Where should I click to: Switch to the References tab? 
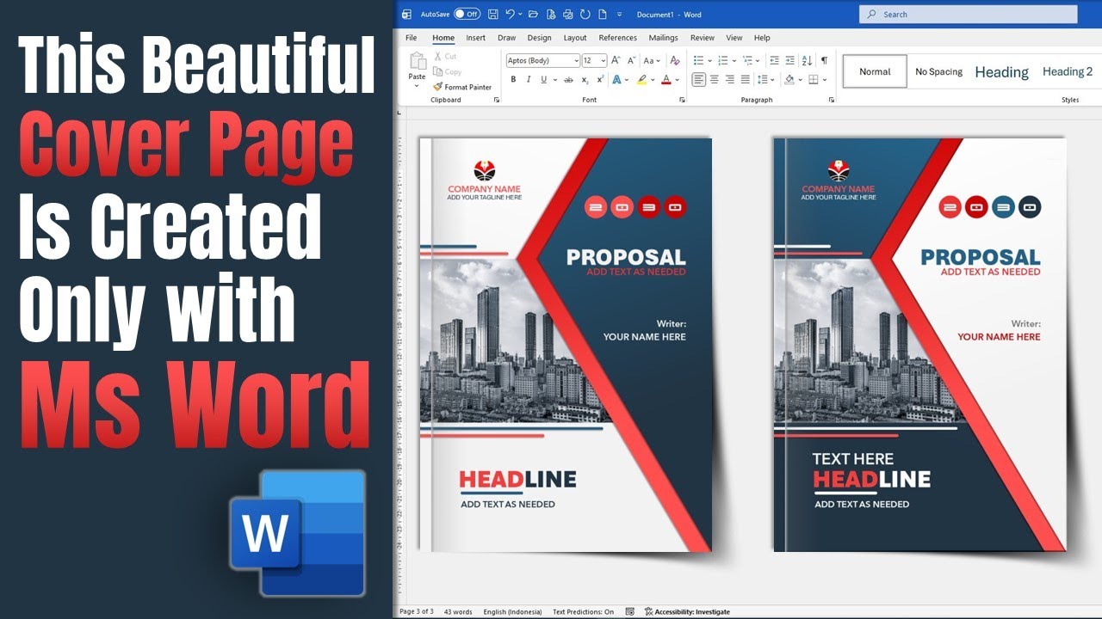[x=618, y=38]
